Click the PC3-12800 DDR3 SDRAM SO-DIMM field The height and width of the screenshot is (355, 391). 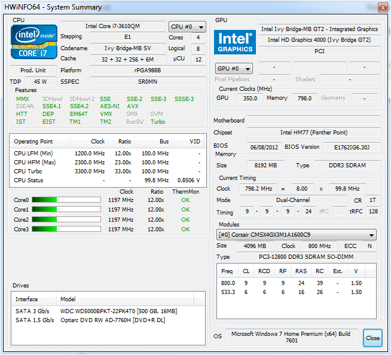pos(306,257)
